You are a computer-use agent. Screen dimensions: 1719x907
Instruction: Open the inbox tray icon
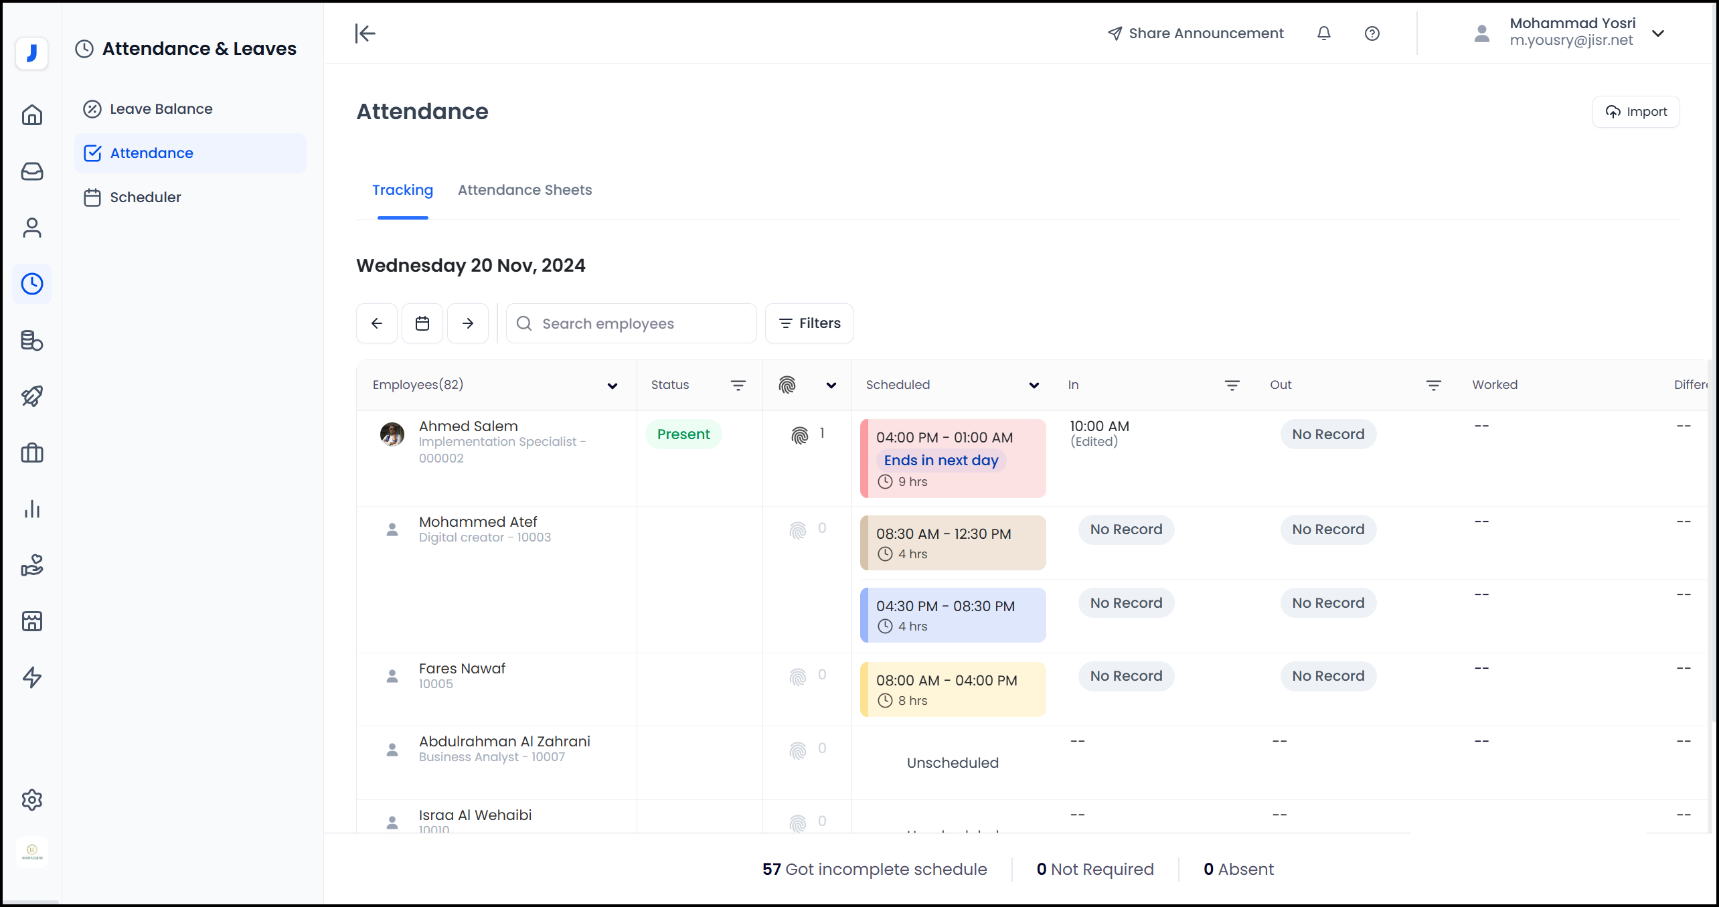tap(32, 171)
